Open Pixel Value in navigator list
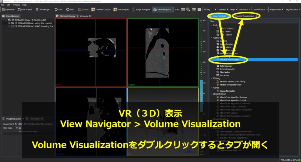This screenshot has height=162, width=301. coord(223,72)
